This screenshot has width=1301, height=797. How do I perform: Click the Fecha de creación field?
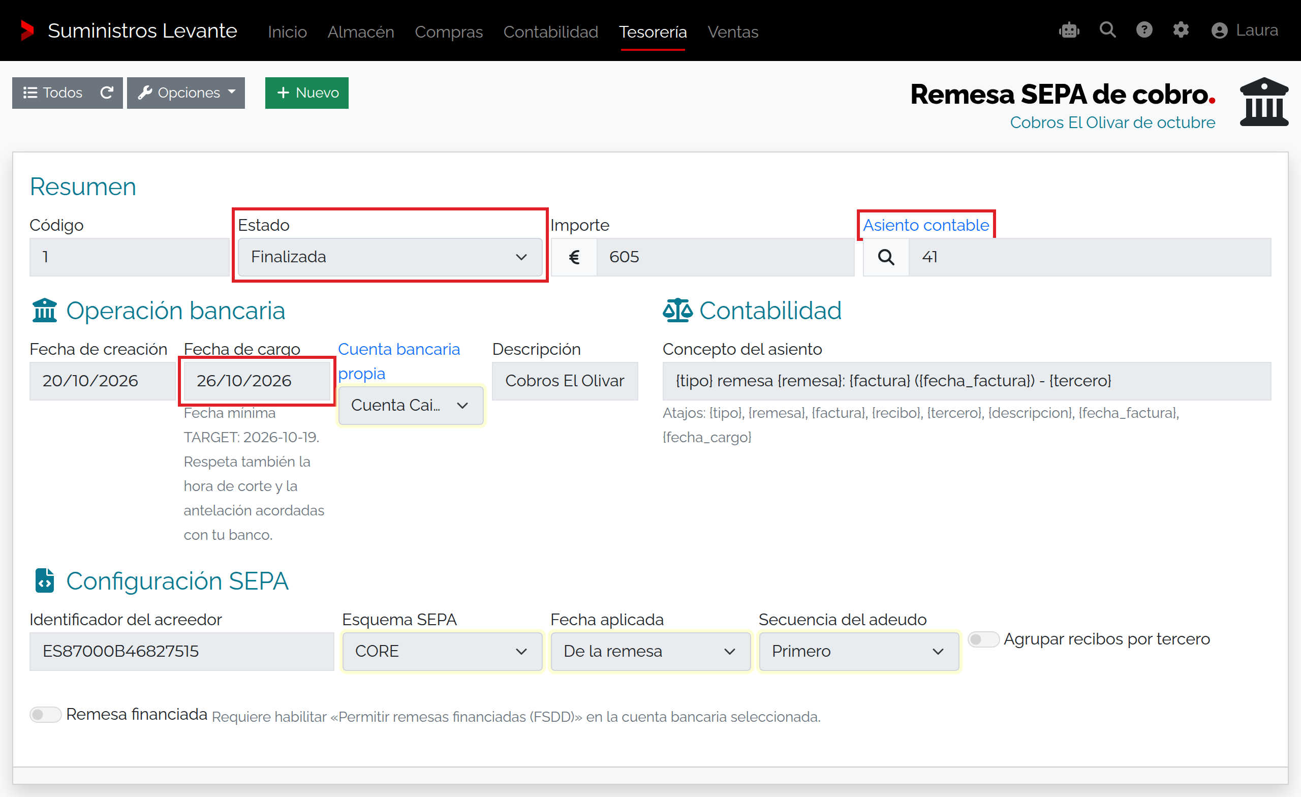(103, 381)
